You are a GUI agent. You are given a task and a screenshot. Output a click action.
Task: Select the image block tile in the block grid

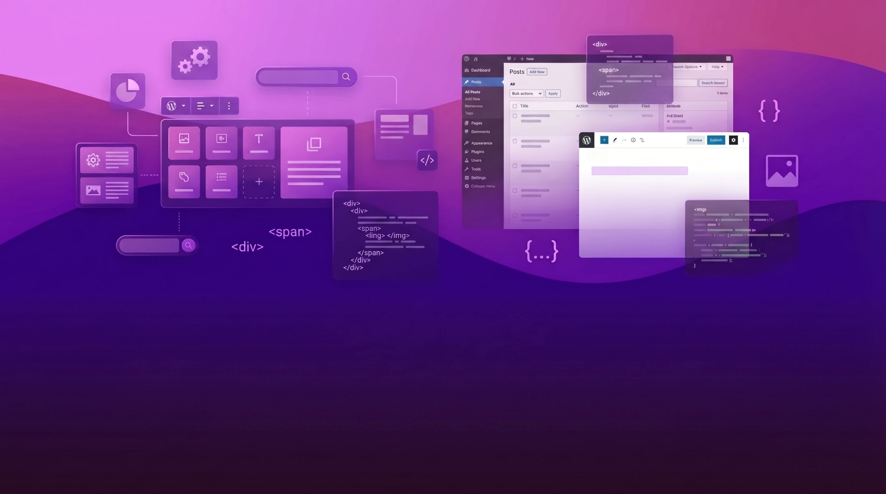coord(184,143)
